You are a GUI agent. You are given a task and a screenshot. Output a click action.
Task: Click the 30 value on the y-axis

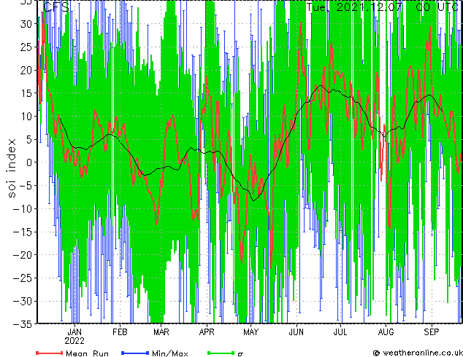pos(26,24)
